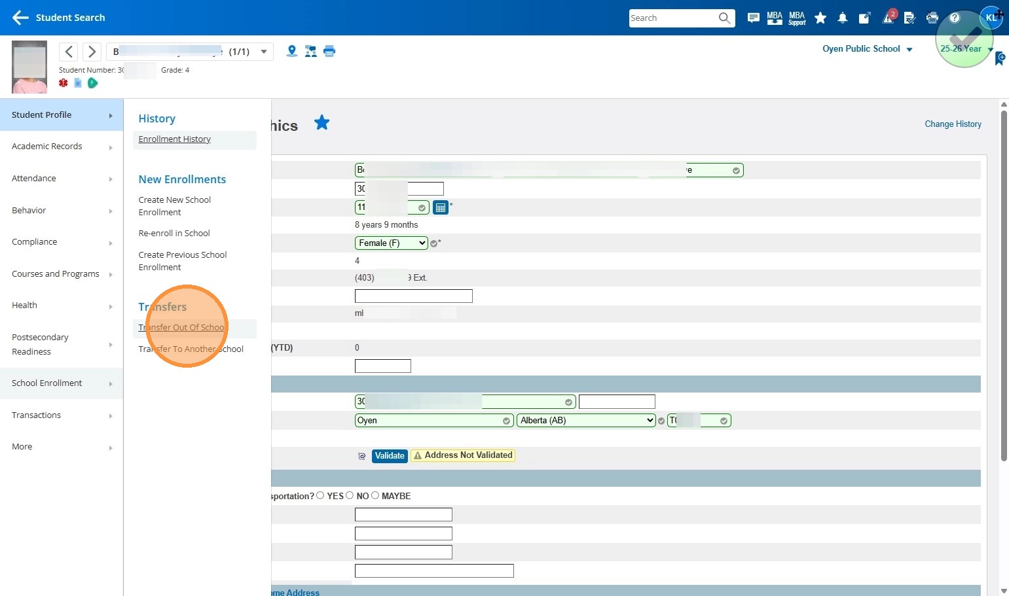
Task: Click the magnifier icon in the search box
Action: point(724,18)
